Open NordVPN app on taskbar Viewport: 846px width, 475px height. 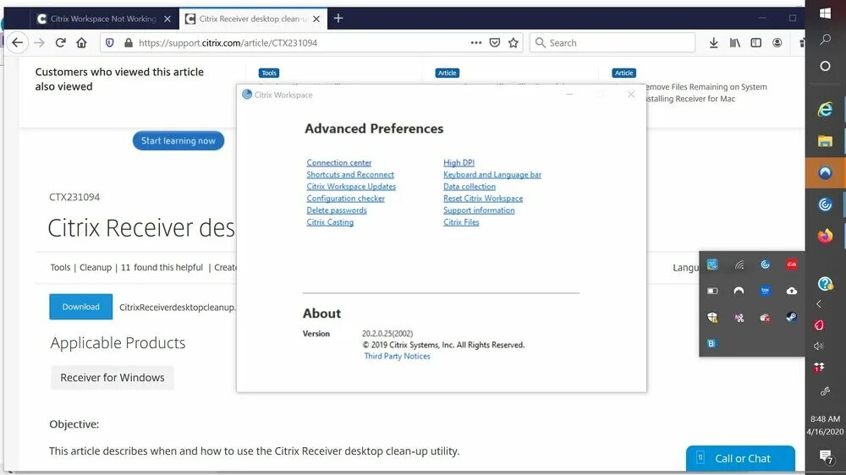(825, 172)
